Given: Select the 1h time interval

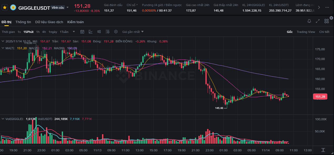Looking at the screenshot, I should [38, 32].
